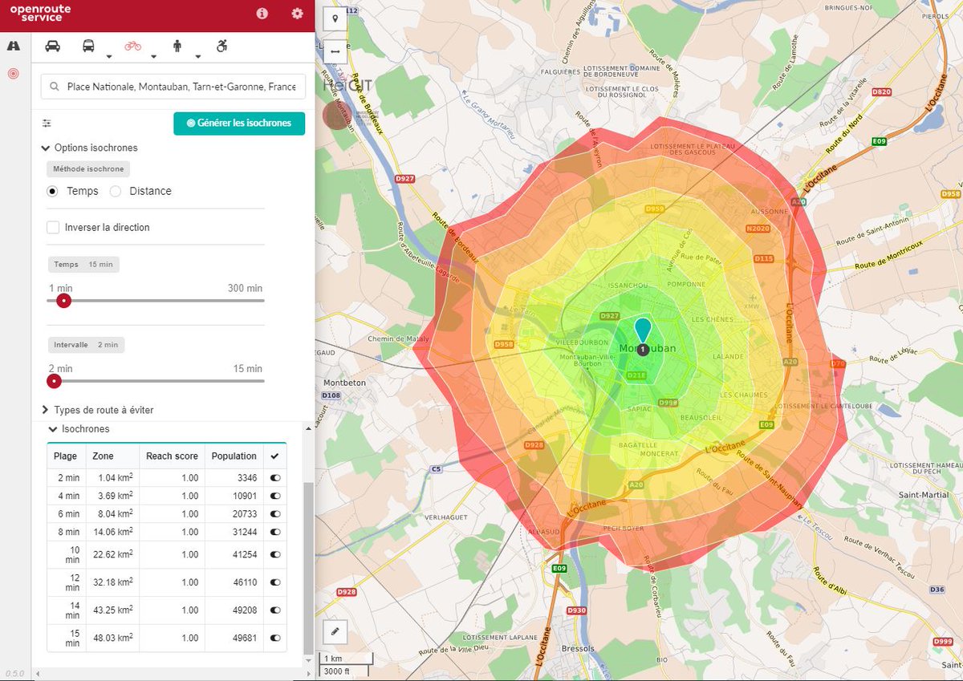
Task: Select the Distance radio button
Action: click(x=116, y=191)
